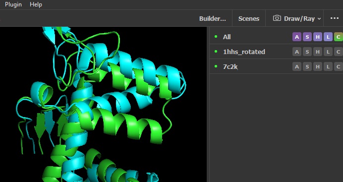Open the Help menu
The height and width of the screenshot is (182, 343).
click(36, 4)
